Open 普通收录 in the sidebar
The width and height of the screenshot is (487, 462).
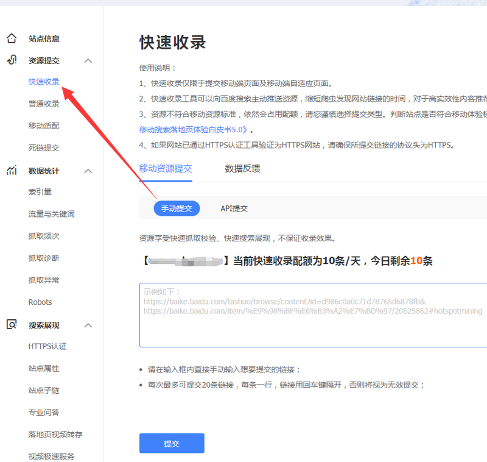pos(44,104)
